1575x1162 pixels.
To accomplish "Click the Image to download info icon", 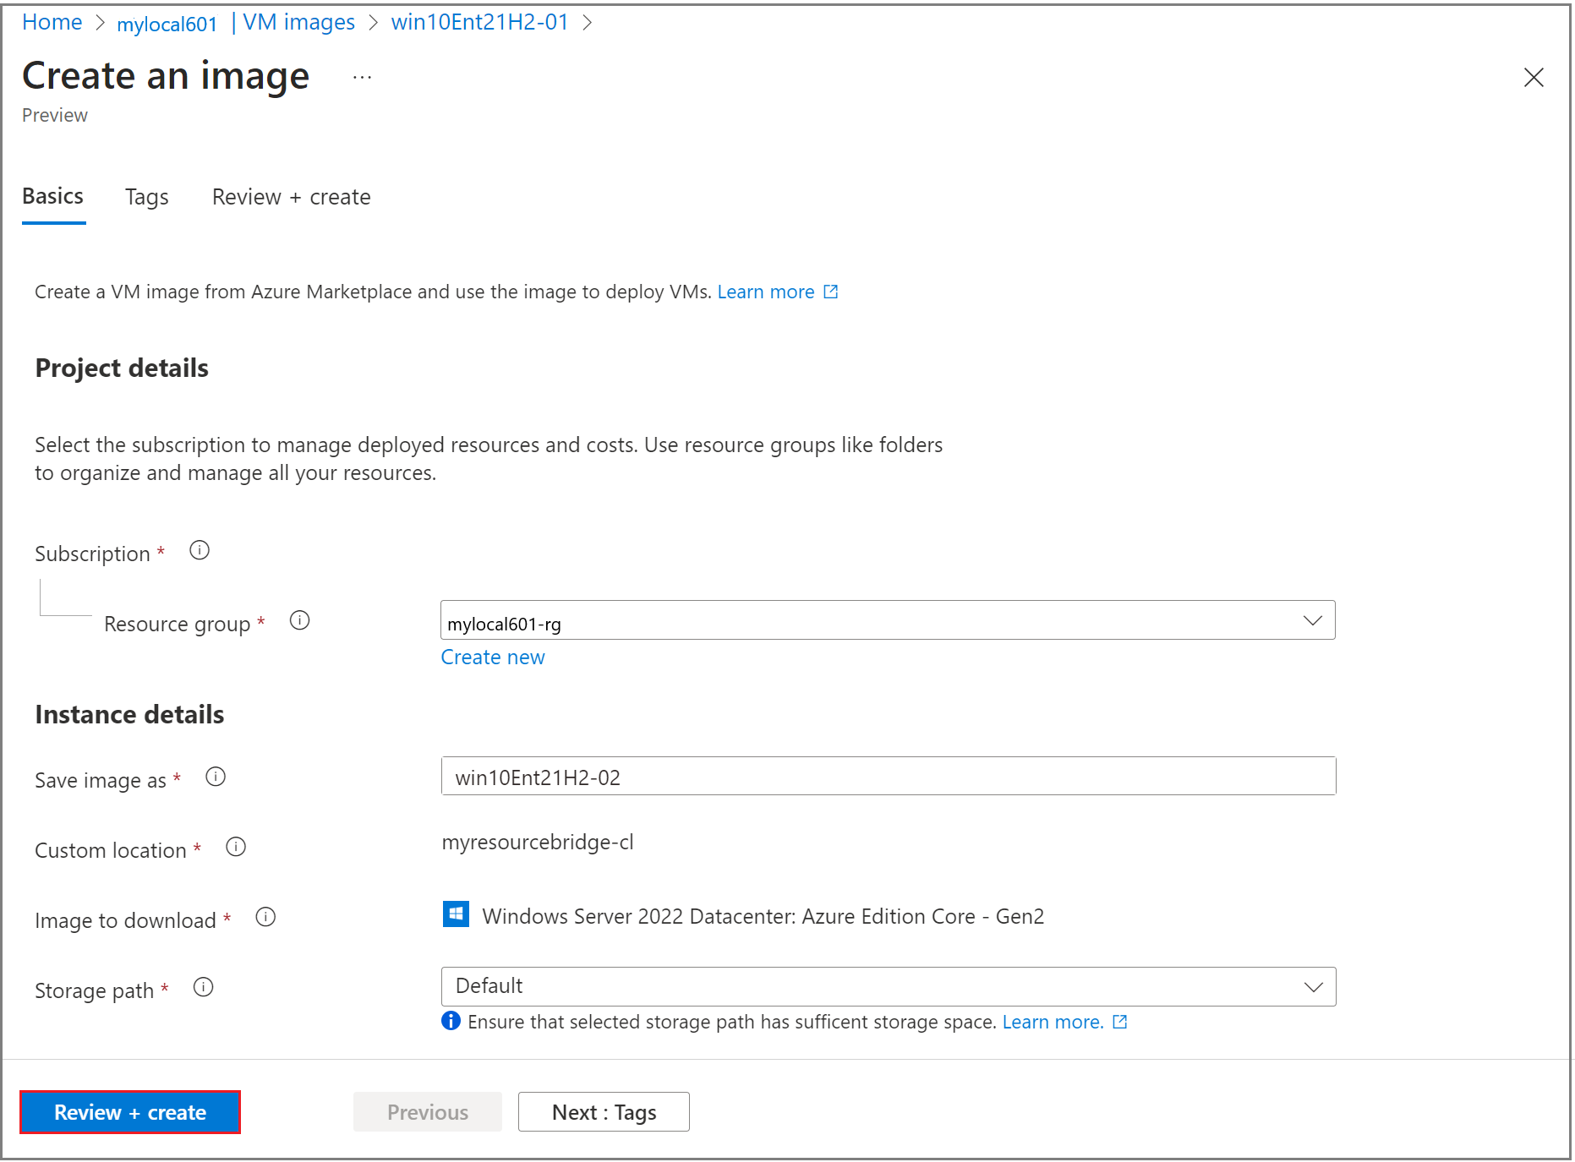I will [x=265, y=917].
